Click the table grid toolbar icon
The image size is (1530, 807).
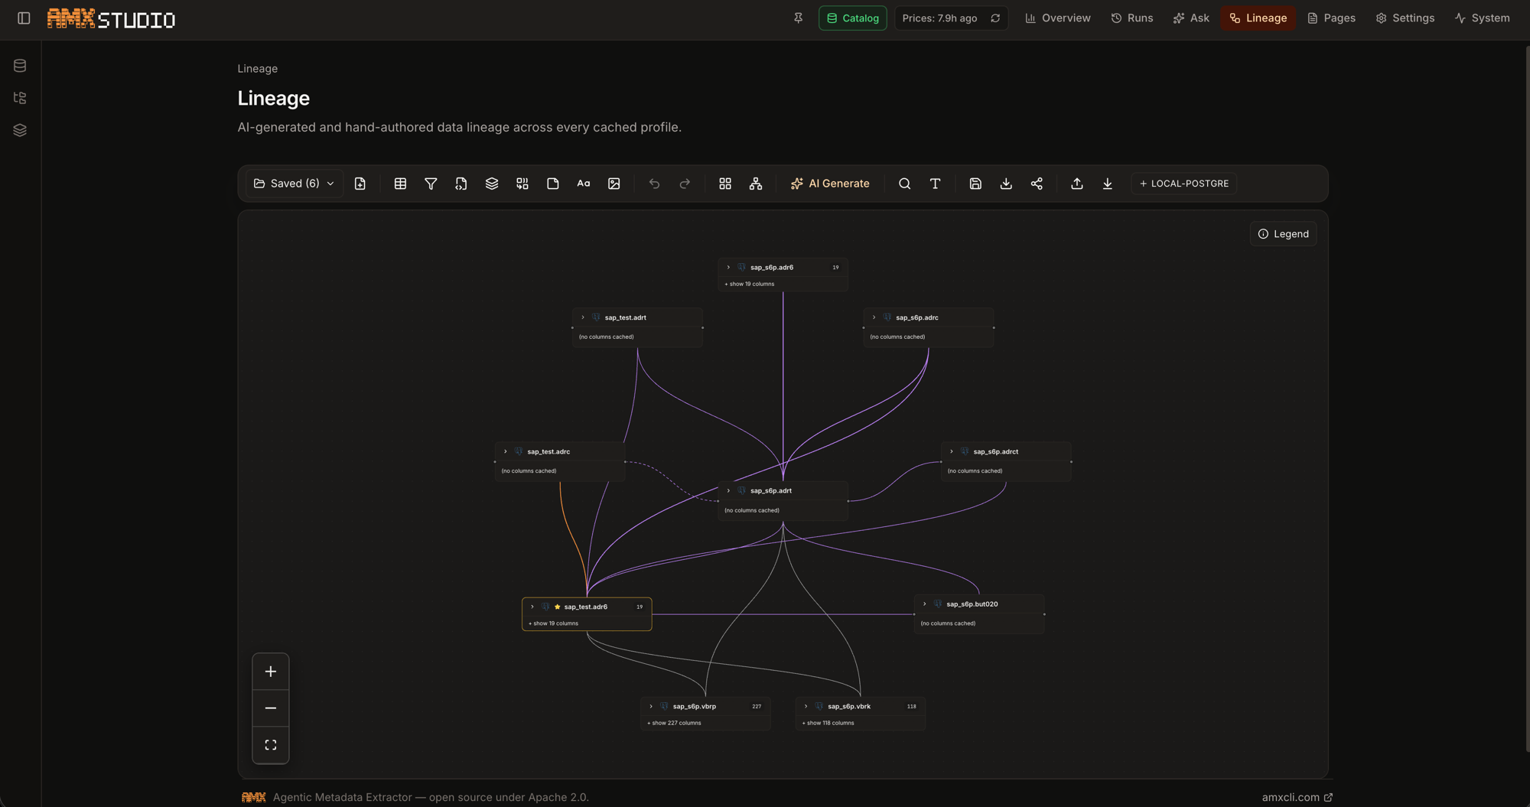click(x=400, y=184)
